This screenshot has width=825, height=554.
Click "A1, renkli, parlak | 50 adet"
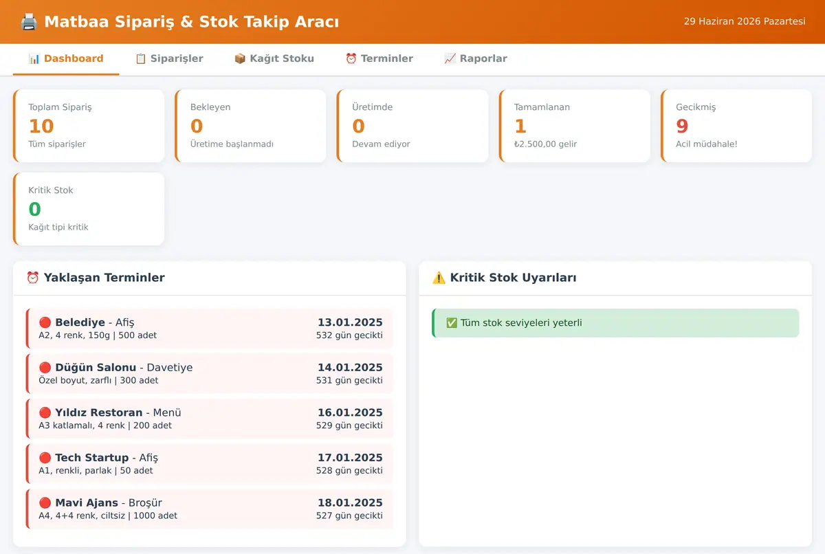click(96, 471)
